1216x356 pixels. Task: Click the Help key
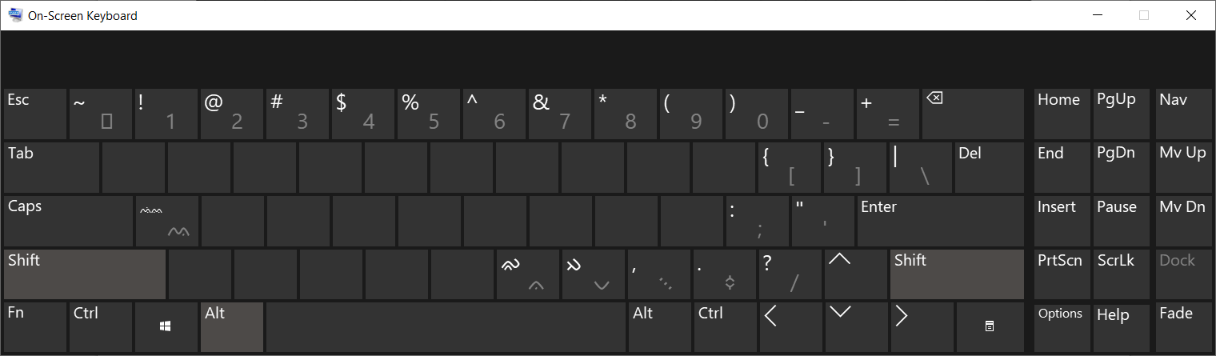coord(1122,326)
